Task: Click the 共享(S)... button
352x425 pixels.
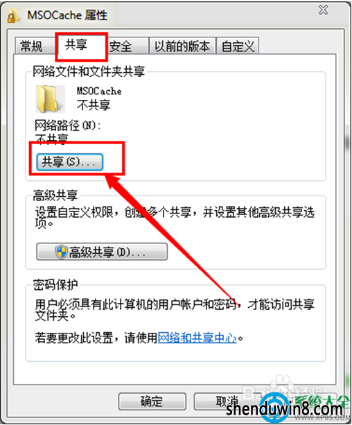Action: coord(70,162)
